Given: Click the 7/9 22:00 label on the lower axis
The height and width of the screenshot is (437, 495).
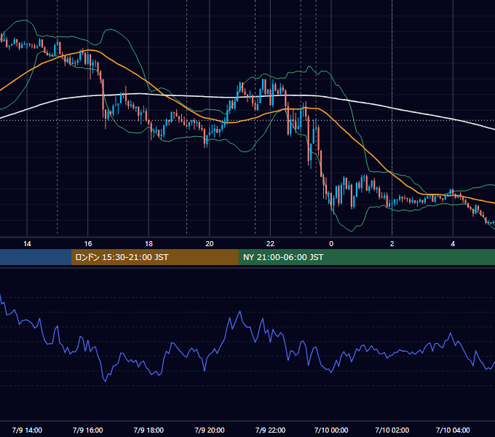Looking at the screenshot, I should pyautogui.click(x=270, y=430).
